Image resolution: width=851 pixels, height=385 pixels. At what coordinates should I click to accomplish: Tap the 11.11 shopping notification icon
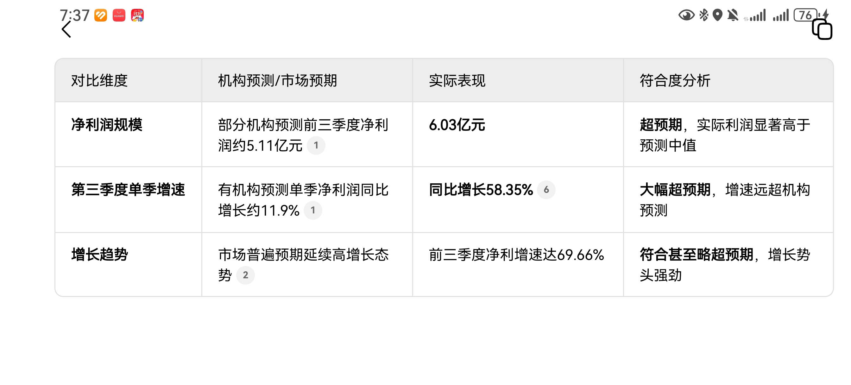(x=137, y=15)
